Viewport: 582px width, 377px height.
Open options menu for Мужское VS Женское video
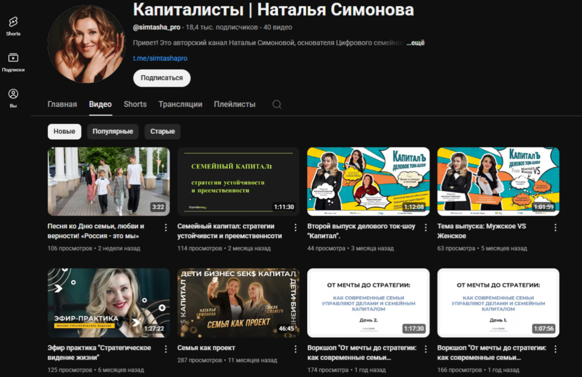555,228
